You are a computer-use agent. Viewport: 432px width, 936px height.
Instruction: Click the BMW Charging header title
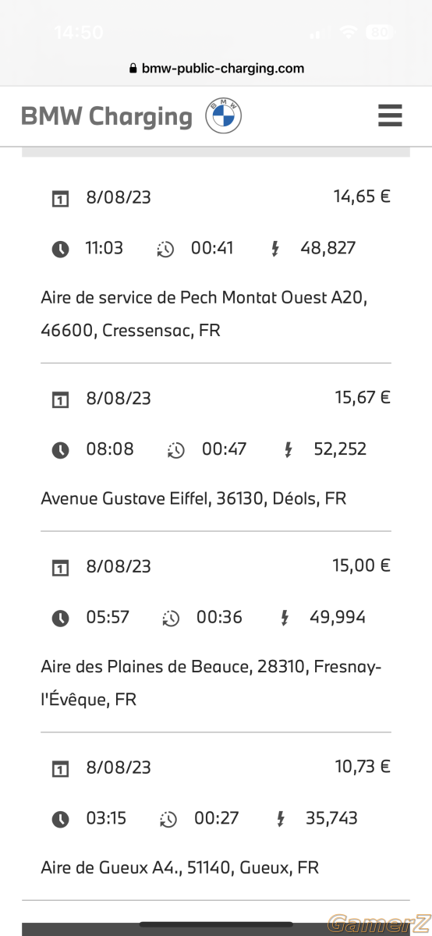106,116
